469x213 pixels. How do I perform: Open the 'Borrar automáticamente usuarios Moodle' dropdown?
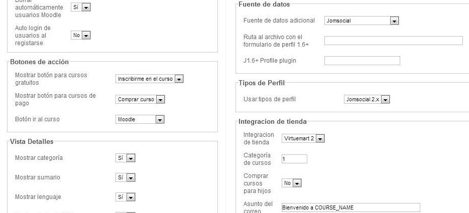80,8
